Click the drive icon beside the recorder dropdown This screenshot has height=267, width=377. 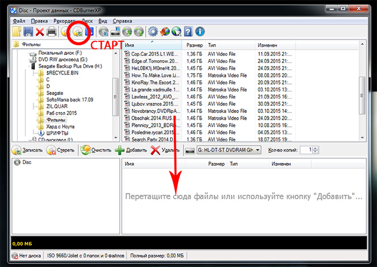(x=190, y=150)
